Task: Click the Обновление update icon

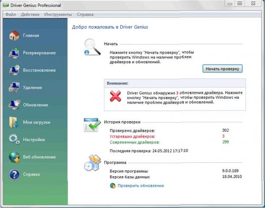Action: click(x=15, y=105)
